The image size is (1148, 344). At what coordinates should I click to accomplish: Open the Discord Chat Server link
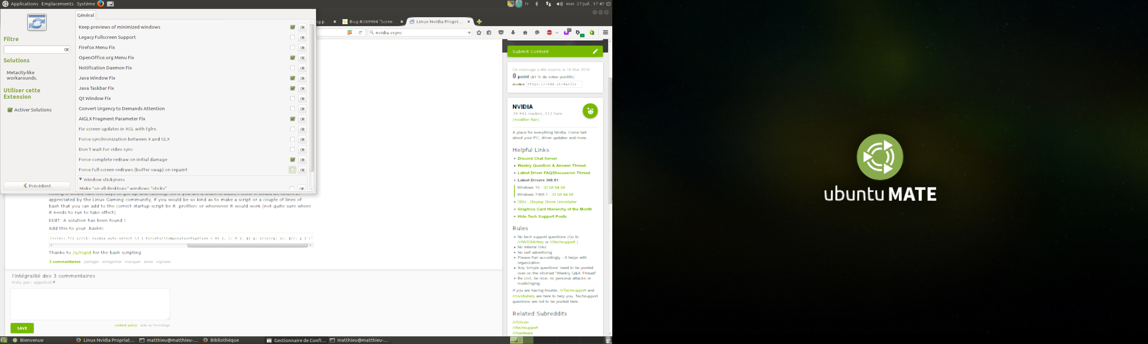click(537, 158)
